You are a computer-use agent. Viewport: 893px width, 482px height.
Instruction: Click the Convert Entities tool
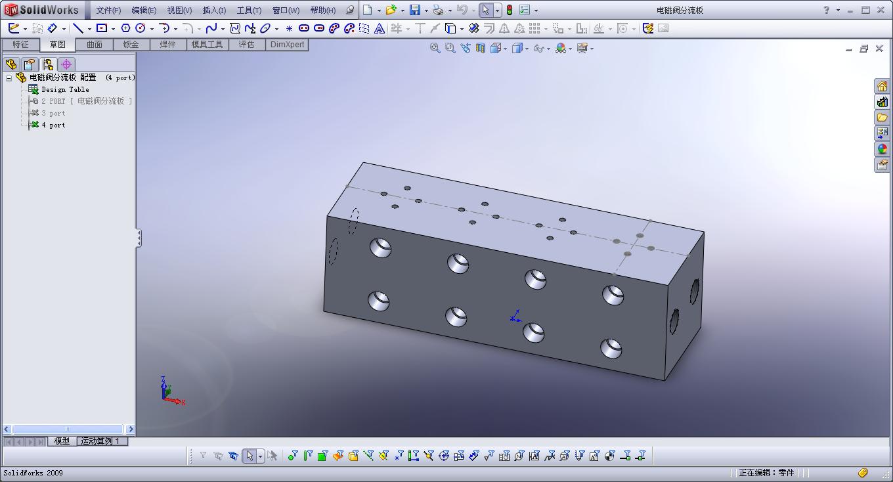(x=450, y=28)
